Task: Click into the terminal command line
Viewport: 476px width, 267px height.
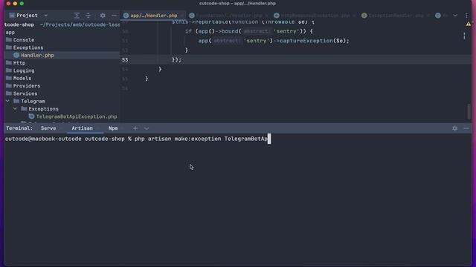Action: coord(138,139)
